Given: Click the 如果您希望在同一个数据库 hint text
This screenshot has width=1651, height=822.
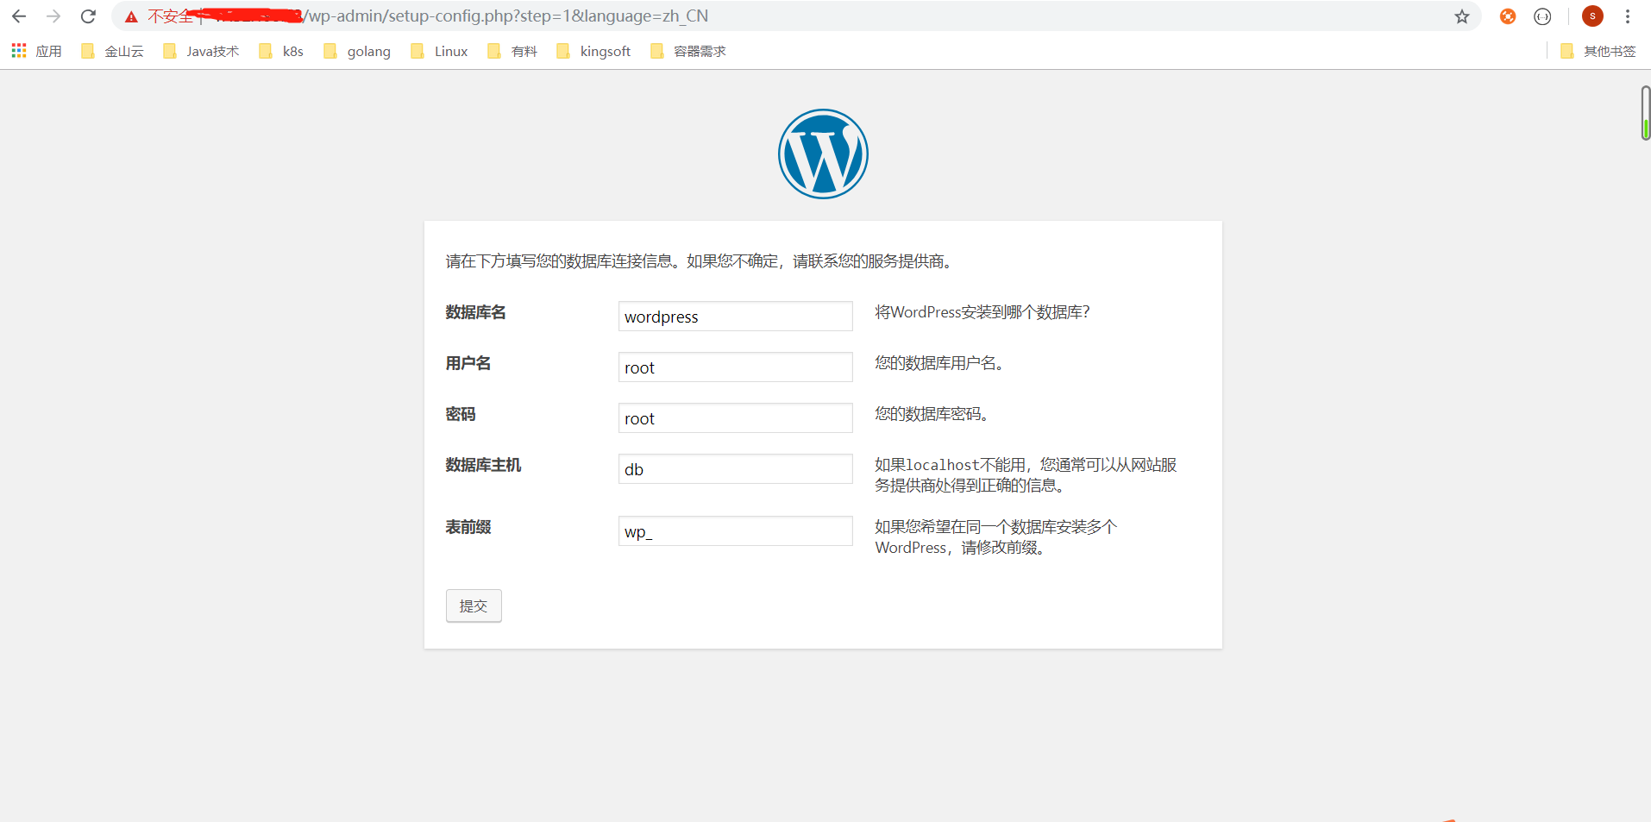Looking at the screenshot, I should 996,537.
